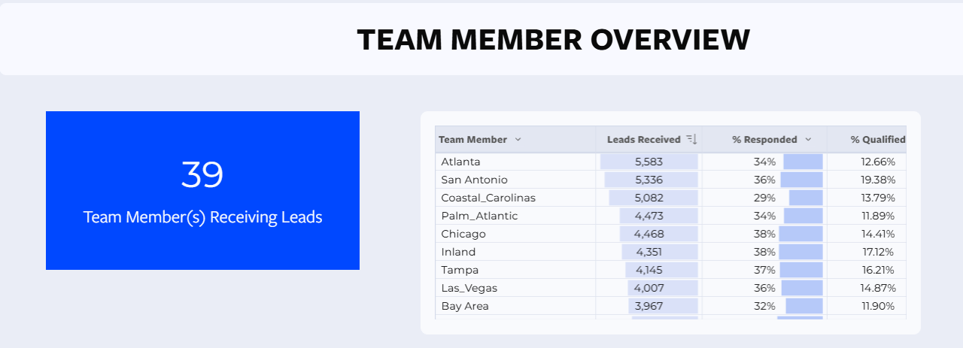
Task: Choose the Palm_Atlantic team member row
Action: click(479, 216)
